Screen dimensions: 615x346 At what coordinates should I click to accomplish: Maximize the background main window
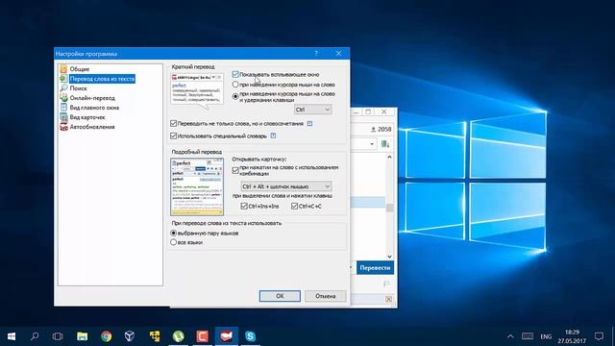(x=368, y=111)
